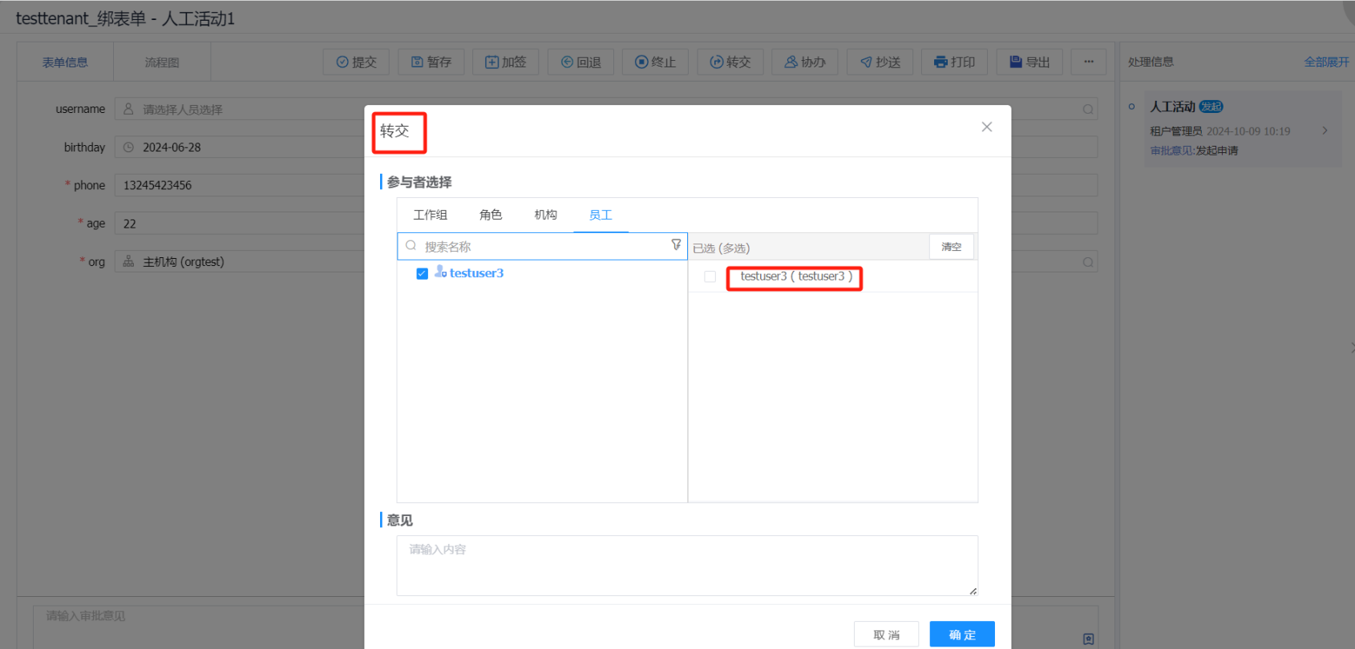Screen dimensions: 1355x649
Task: Click the 导出 export button
Action: point(1029,62)
